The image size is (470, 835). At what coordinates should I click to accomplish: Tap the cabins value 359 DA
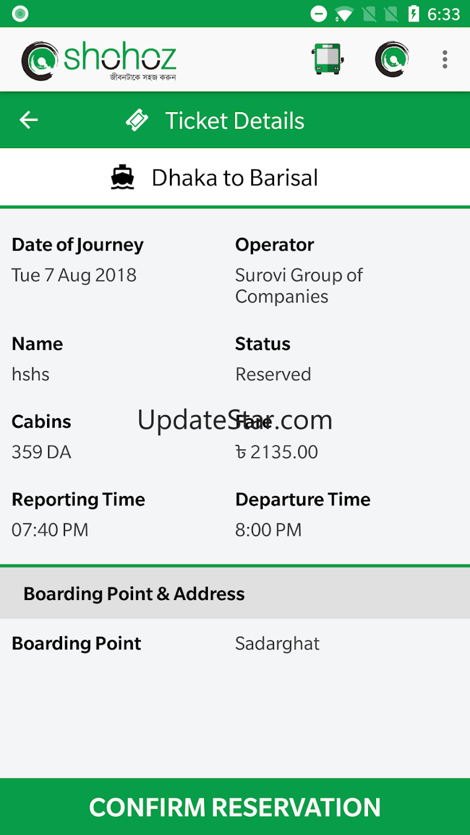[42, 452]
